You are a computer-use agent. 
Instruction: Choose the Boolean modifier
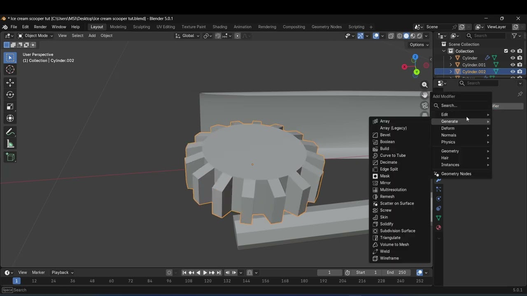coord(400,142)
